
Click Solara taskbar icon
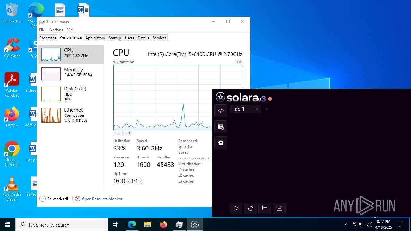[x=195, y=225]
